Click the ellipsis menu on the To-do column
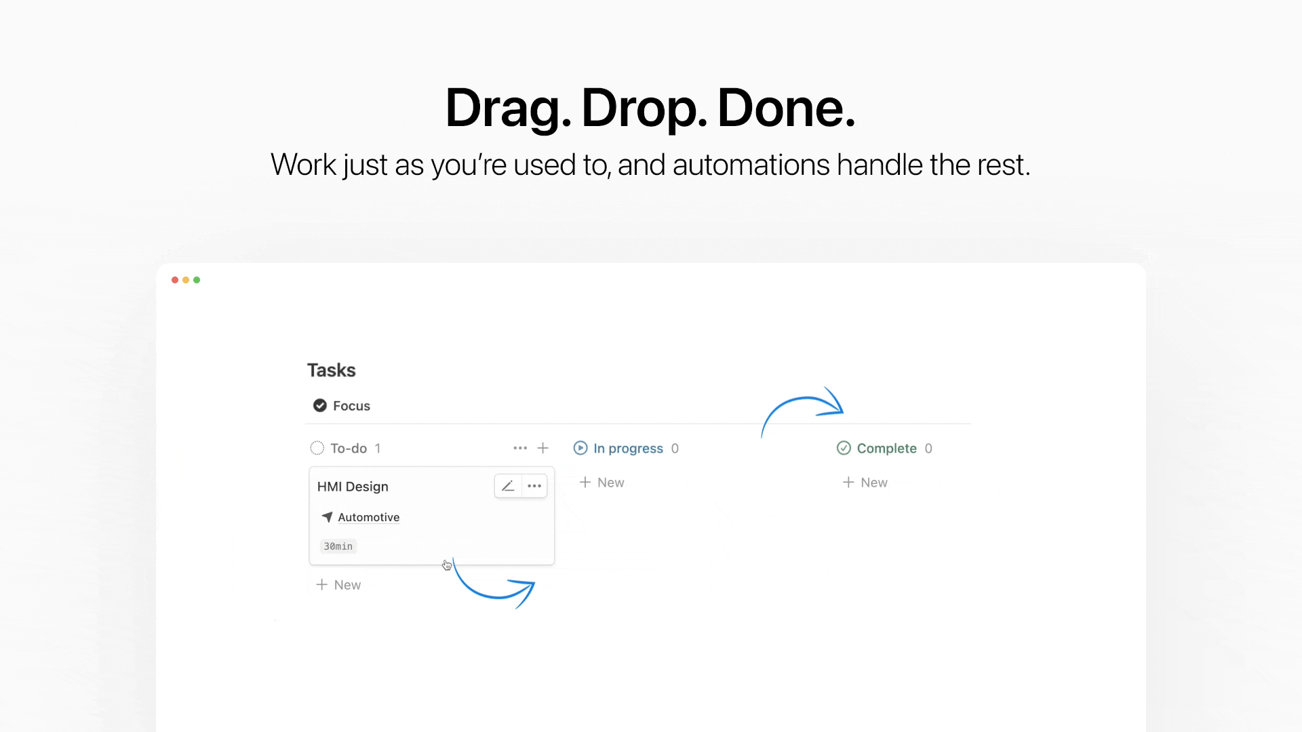Viewport: 1302px width, 732px height. [x=519, y=447]
